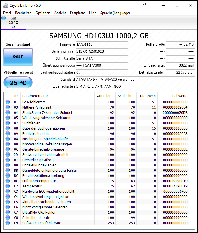Click status orb of Hardware-ECC wiederhergestellt row
Screen dimensions: 198x233
click(8, 191)
